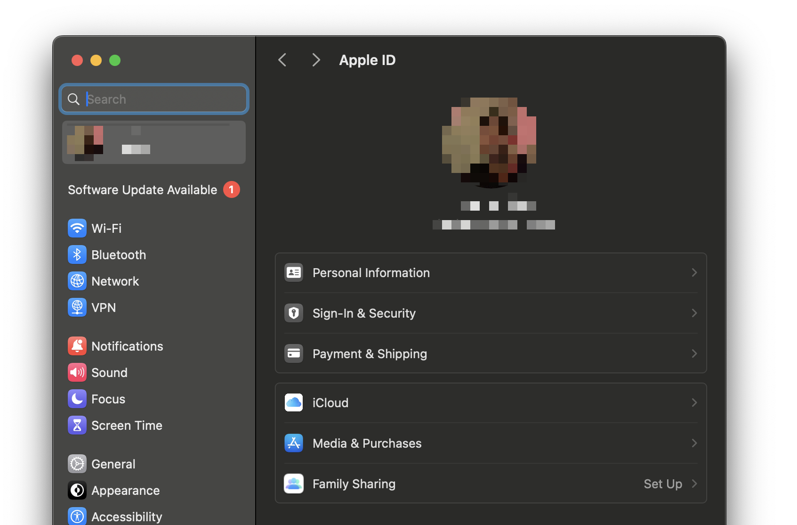Go forward with the right arrow
The width and height of the screenshot is (797, 525).
coord(316,60)
